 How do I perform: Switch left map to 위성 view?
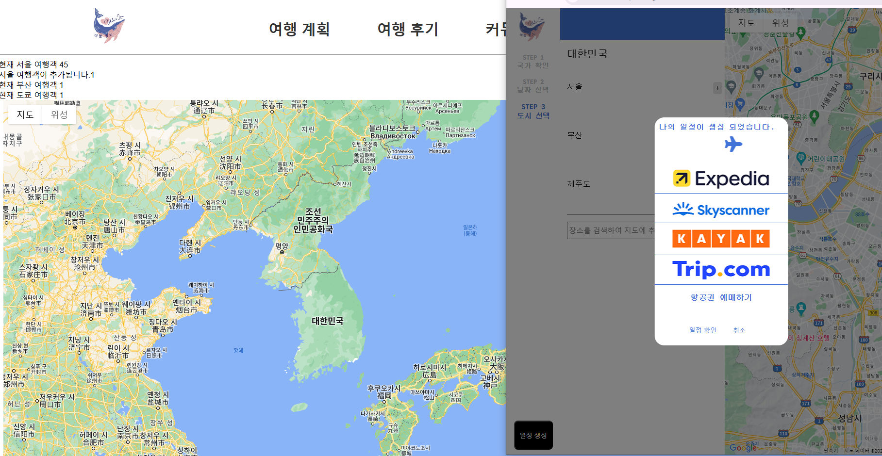[x=59, y=114]
